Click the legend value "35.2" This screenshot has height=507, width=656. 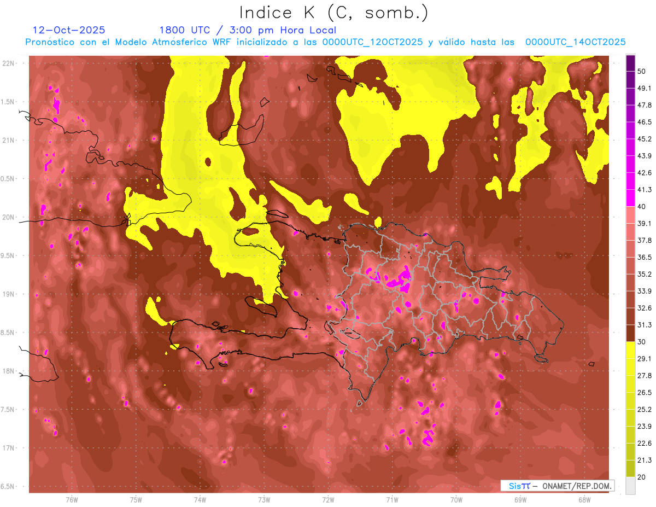click(645, 274)
